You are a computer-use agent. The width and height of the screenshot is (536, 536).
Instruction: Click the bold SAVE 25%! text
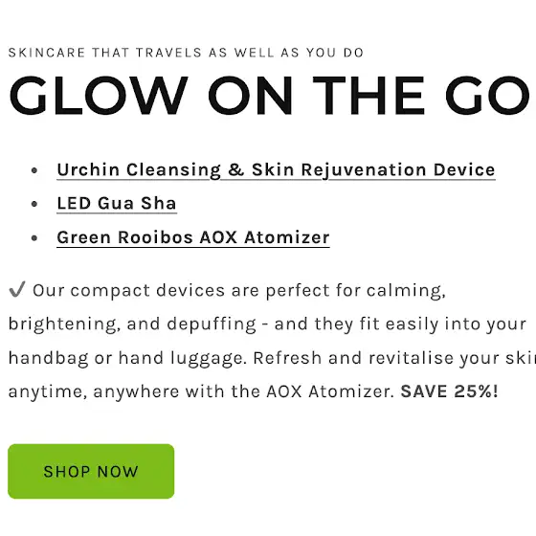click(x=449, y=391)
